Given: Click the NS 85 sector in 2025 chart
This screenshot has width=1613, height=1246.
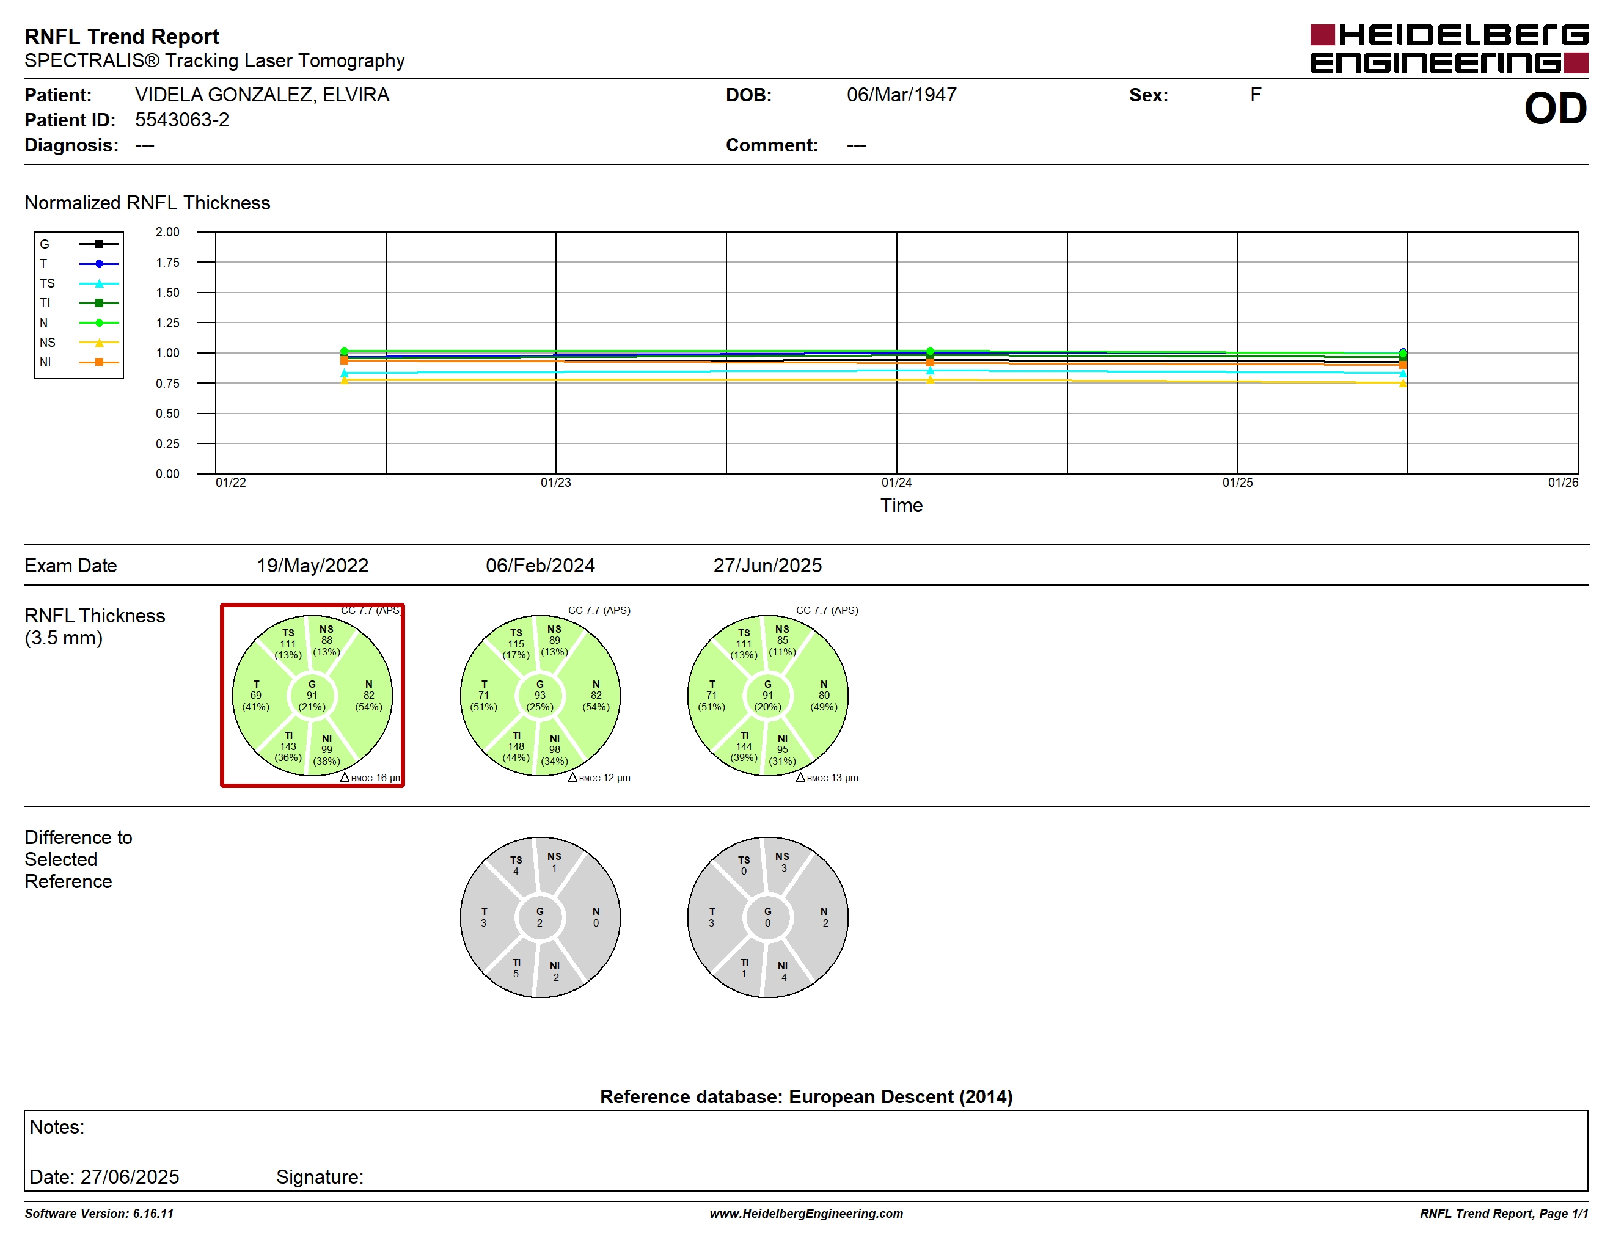Looking at the screenshot, I should pyautogui.click(x=782, y=640).
